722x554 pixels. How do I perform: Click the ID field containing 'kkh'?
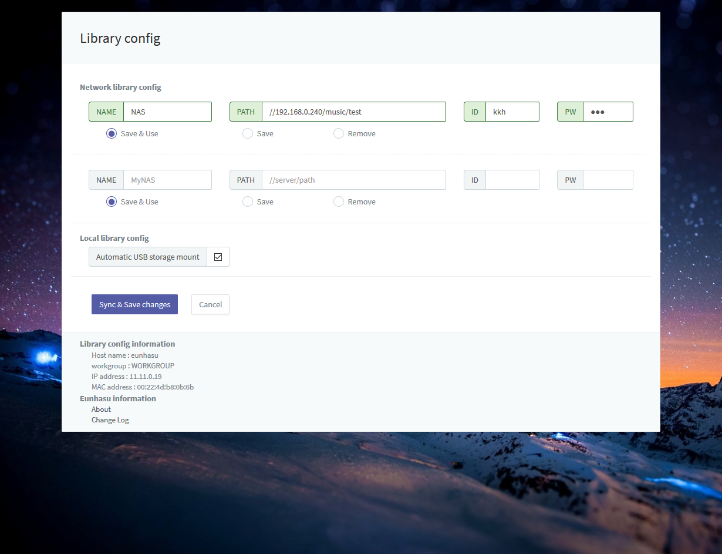click(512, 112)
